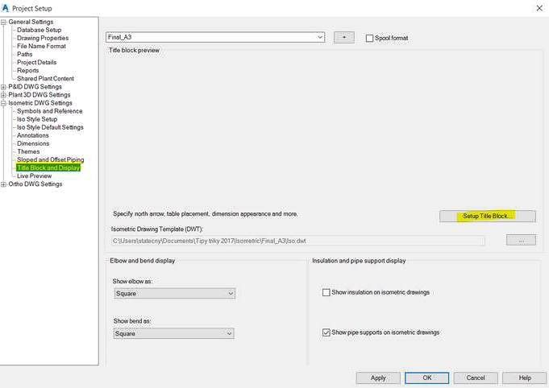
Task: Click the browse ellipsis button for DWT path
Action: click(521, 240)
